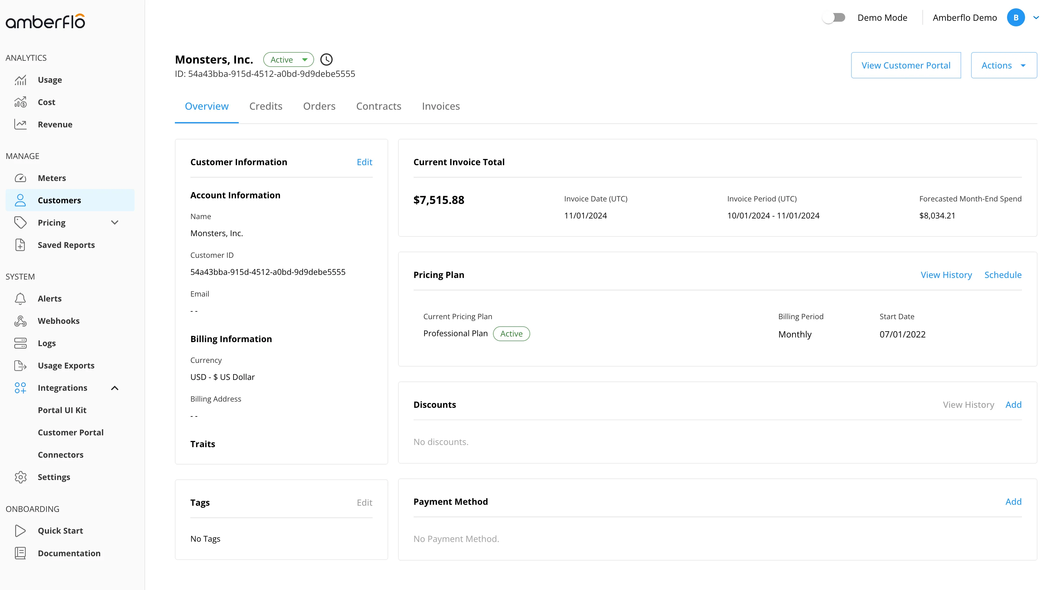This screenshot has height=590, width=1061.
Task: Open the Active status dropdown for Monsters, Inc.
Action: click(x=288, y=60)
